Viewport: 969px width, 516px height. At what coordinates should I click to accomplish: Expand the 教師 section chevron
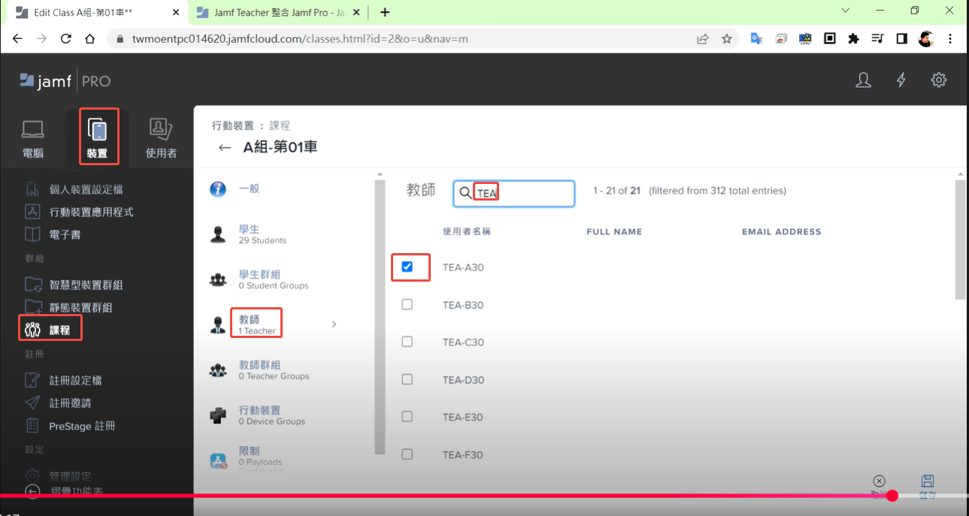[334, 324]
